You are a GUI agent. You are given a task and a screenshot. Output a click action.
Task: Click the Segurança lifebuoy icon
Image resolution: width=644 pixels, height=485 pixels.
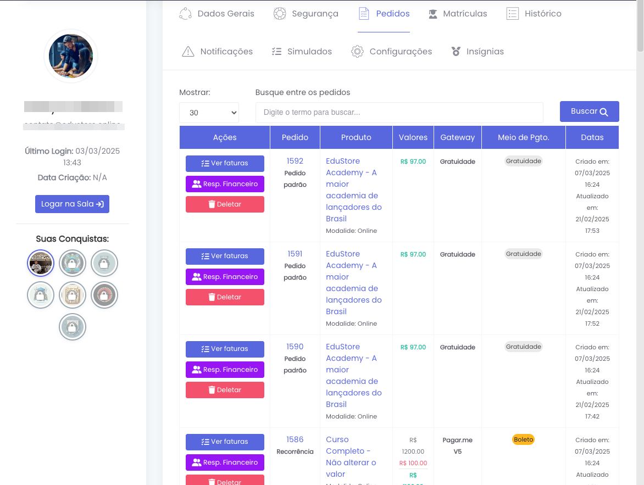tap(280, 14)
